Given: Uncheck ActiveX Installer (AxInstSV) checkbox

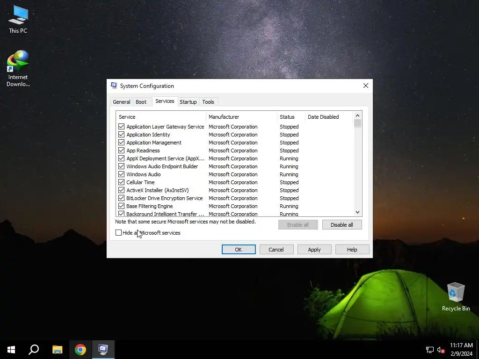Looking at the screenshot, I should [121, 190].
